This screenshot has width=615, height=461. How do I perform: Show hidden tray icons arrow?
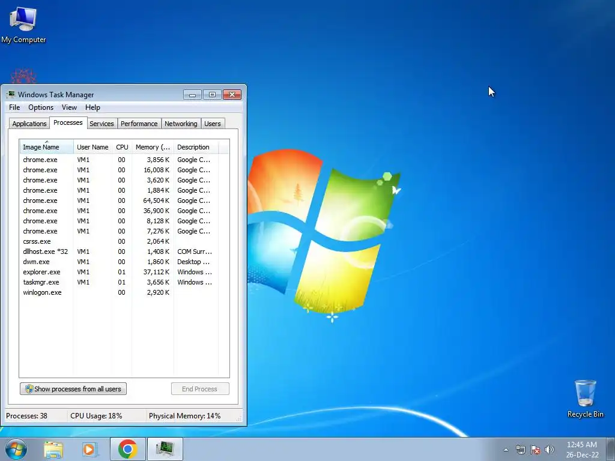506,450
